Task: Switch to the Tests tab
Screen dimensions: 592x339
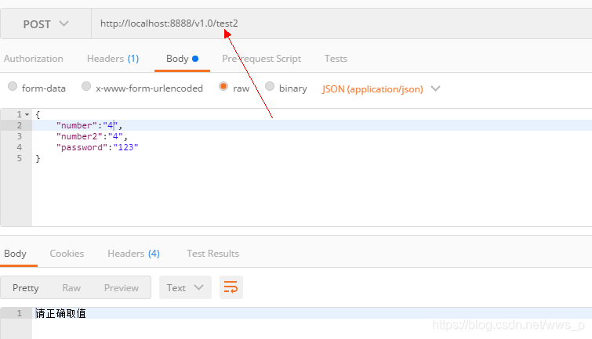Action: point(336,59)
